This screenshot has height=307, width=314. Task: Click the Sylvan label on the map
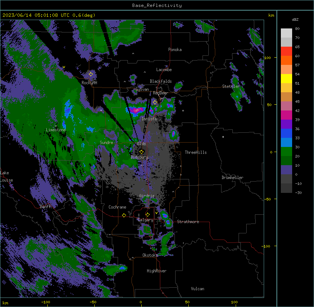coord(142,89)
